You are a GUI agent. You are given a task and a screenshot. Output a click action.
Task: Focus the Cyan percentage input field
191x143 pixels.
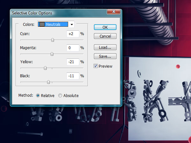tap(73, 34)
